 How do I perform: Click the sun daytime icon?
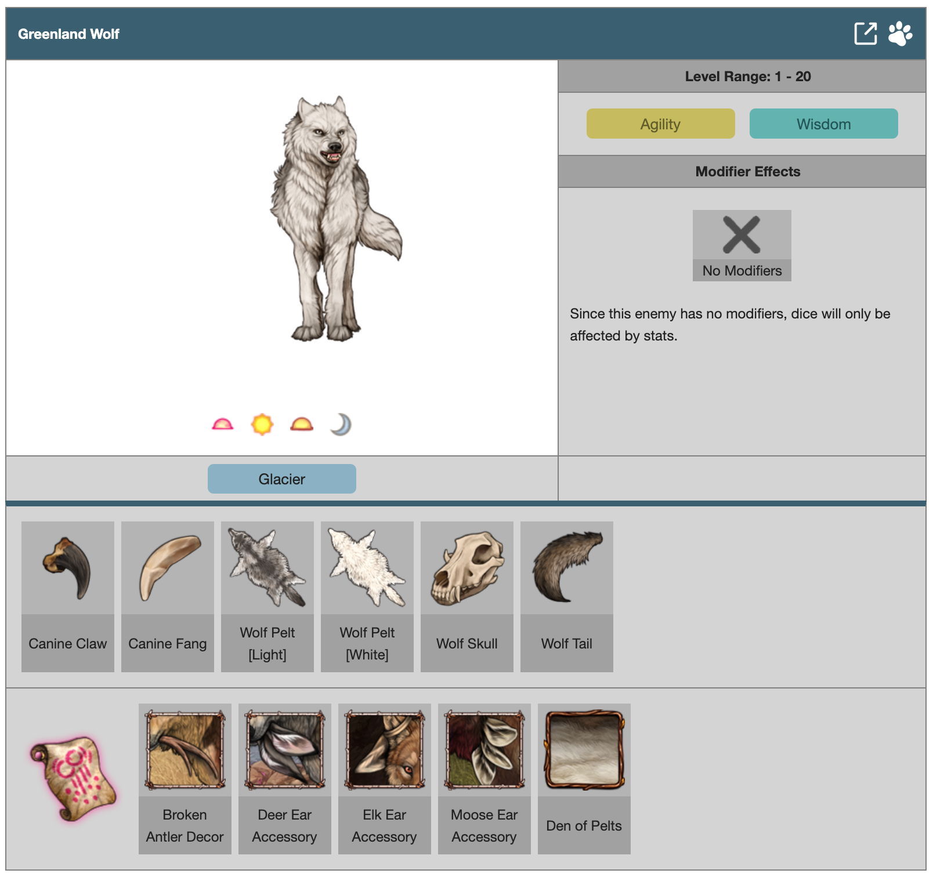(262, 425)
